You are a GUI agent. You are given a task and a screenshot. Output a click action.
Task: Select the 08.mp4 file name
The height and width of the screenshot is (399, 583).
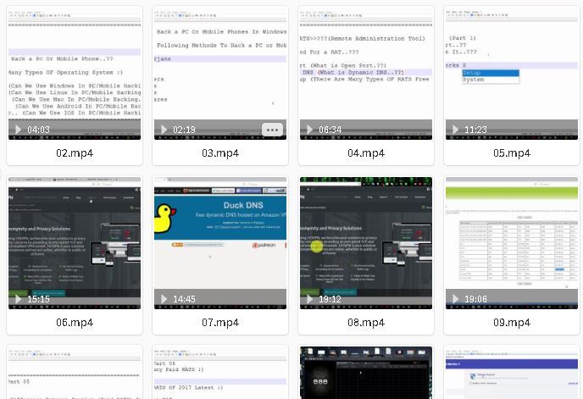coord(366,323)
